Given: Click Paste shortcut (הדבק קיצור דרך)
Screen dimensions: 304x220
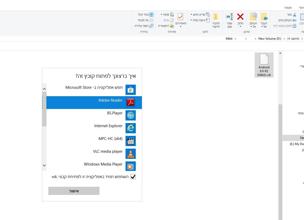Looking at the screenshot, I should (284, 26).
